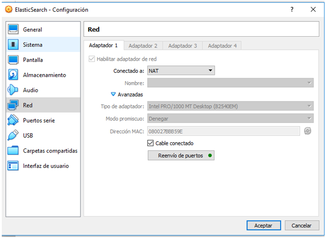This screenshot has height=238, width=326.
Task: Uncheck the Cable conectado checkbox
Action: pos(150,143)
